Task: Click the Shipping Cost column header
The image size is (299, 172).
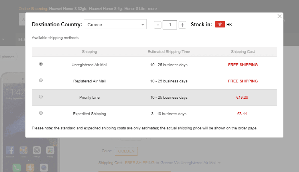Action: coord(242,52)
